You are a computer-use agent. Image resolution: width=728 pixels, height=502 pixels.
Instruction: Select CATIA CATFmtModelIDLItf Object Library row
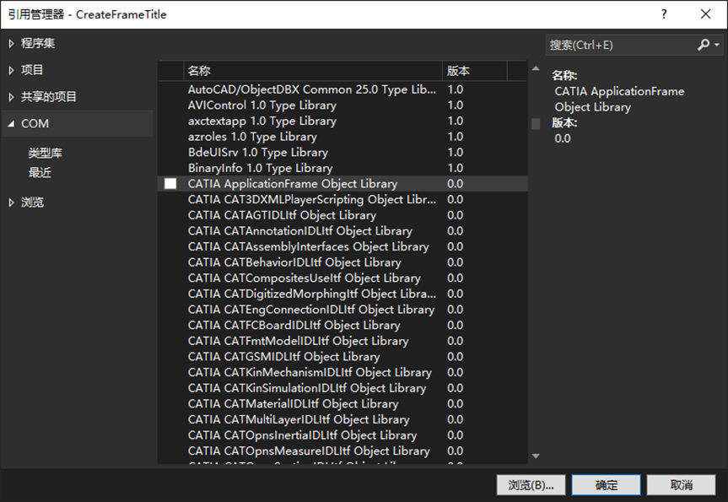(342, 342)
